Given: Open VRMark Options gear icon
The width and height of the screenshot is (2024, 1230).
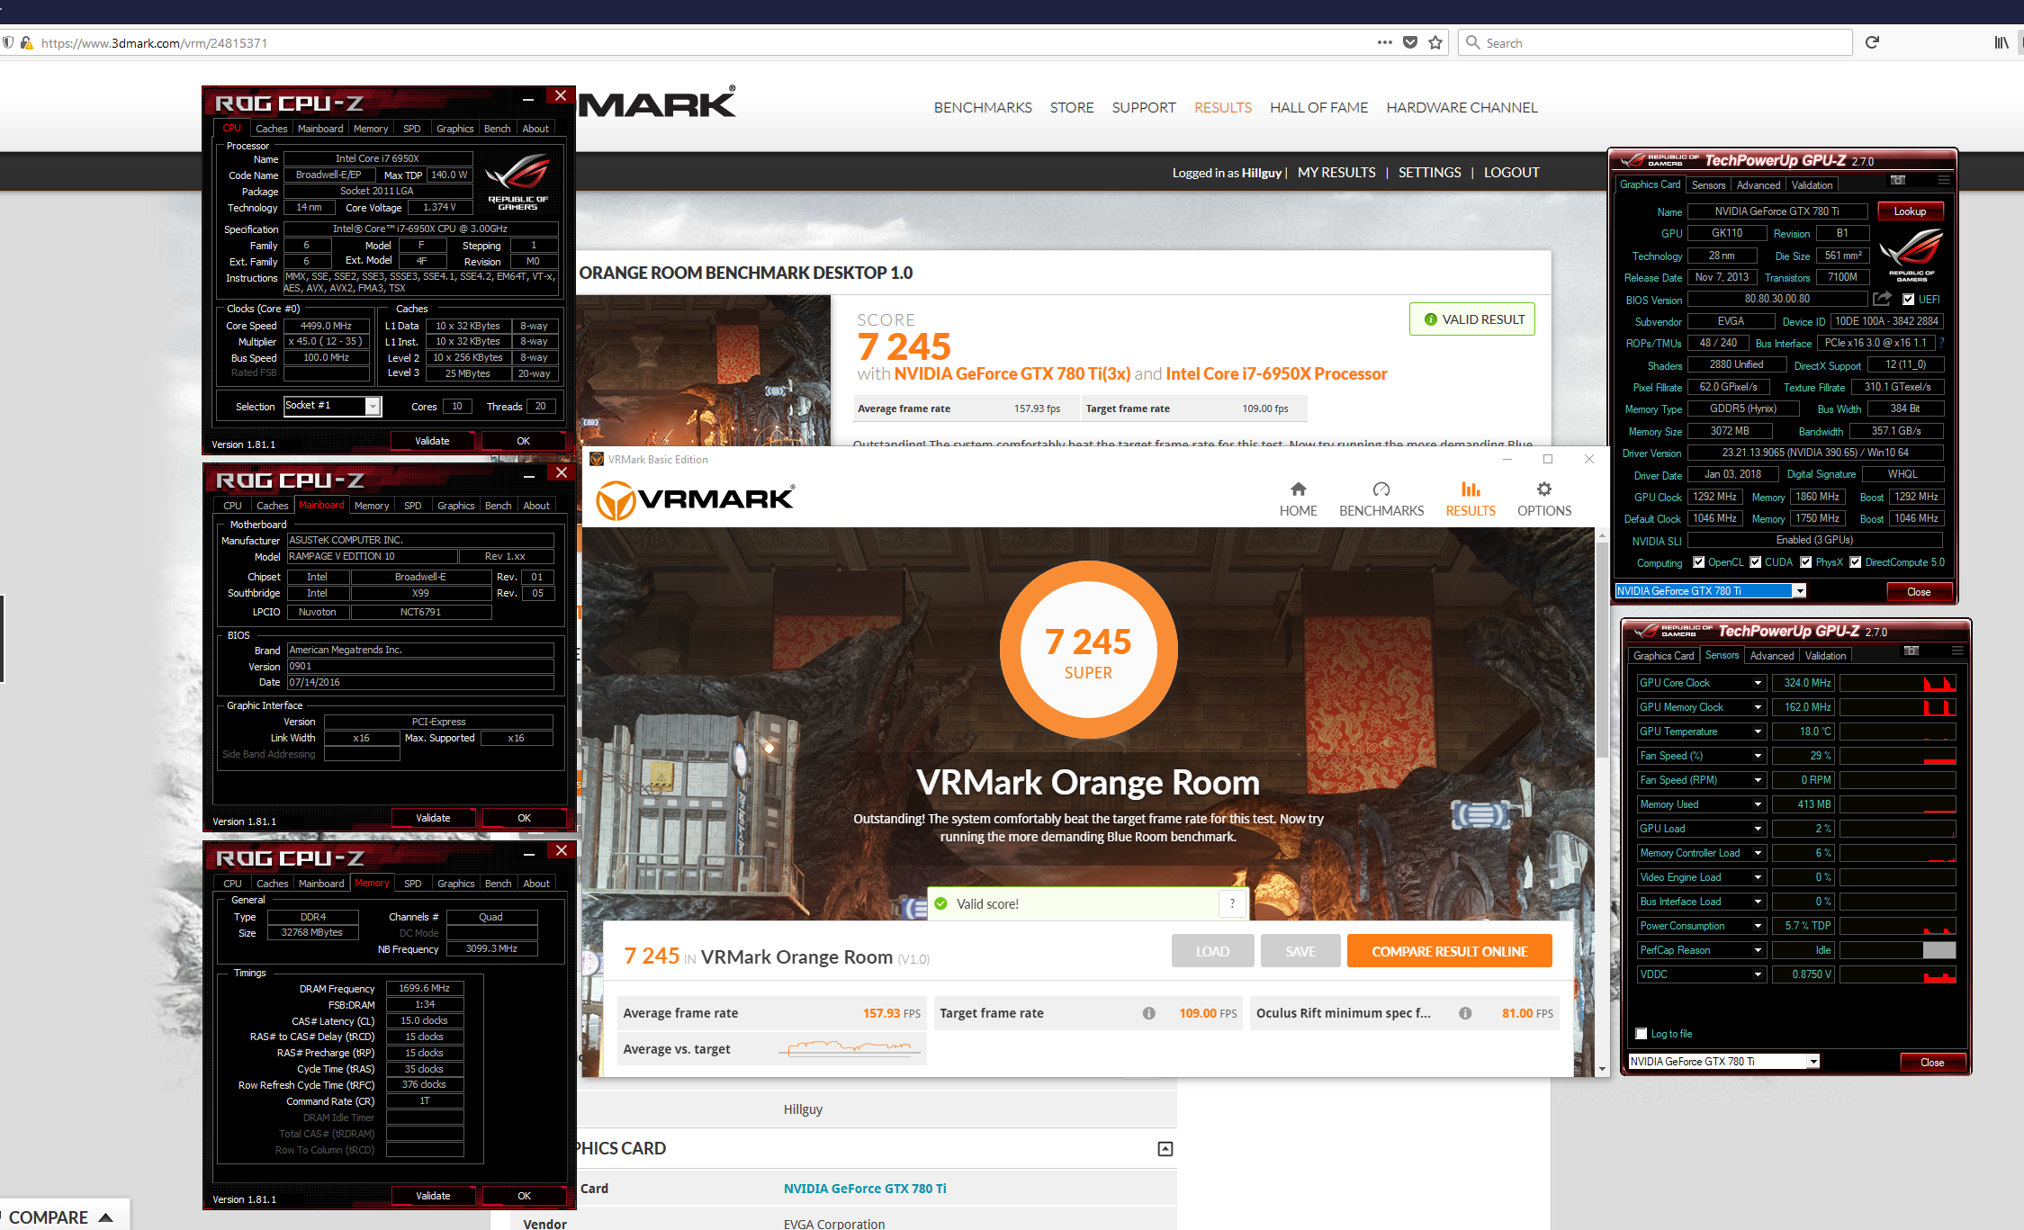Looking at the screenshot, I should [x=1544, y=489].
